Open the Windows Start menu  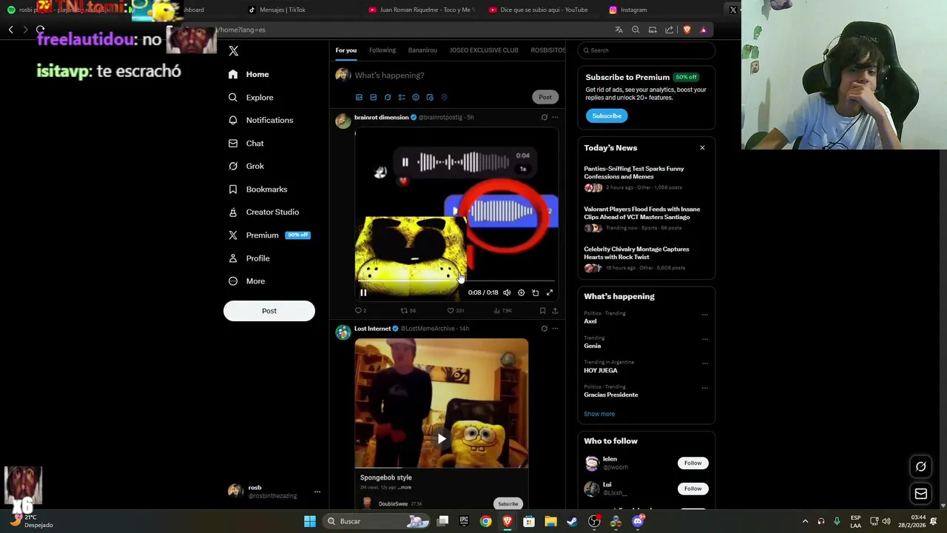(x=310, y=521)
